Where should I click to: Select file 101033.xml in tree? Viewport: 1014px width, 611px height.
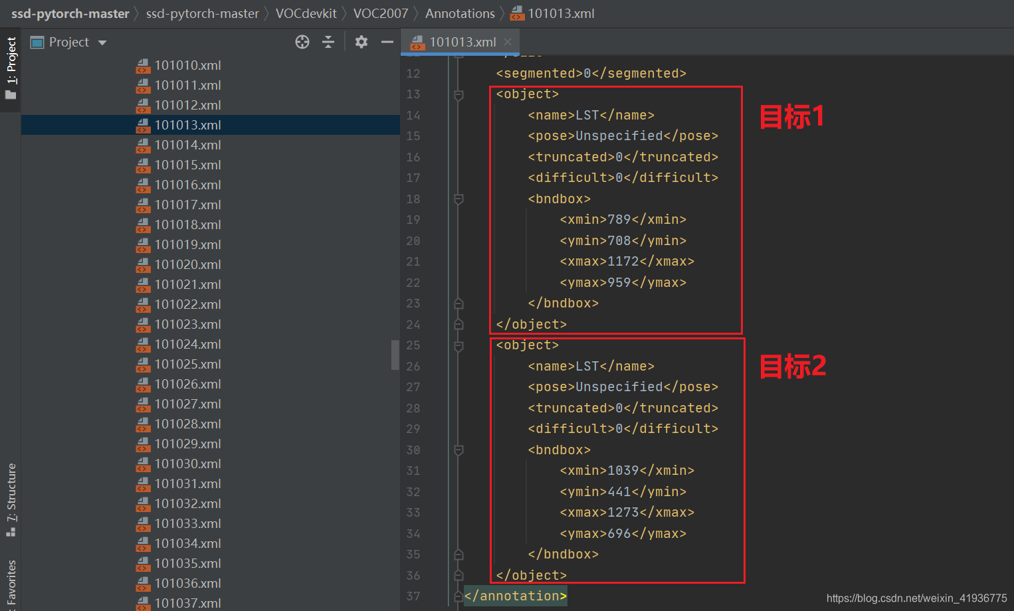click(187, 523)
